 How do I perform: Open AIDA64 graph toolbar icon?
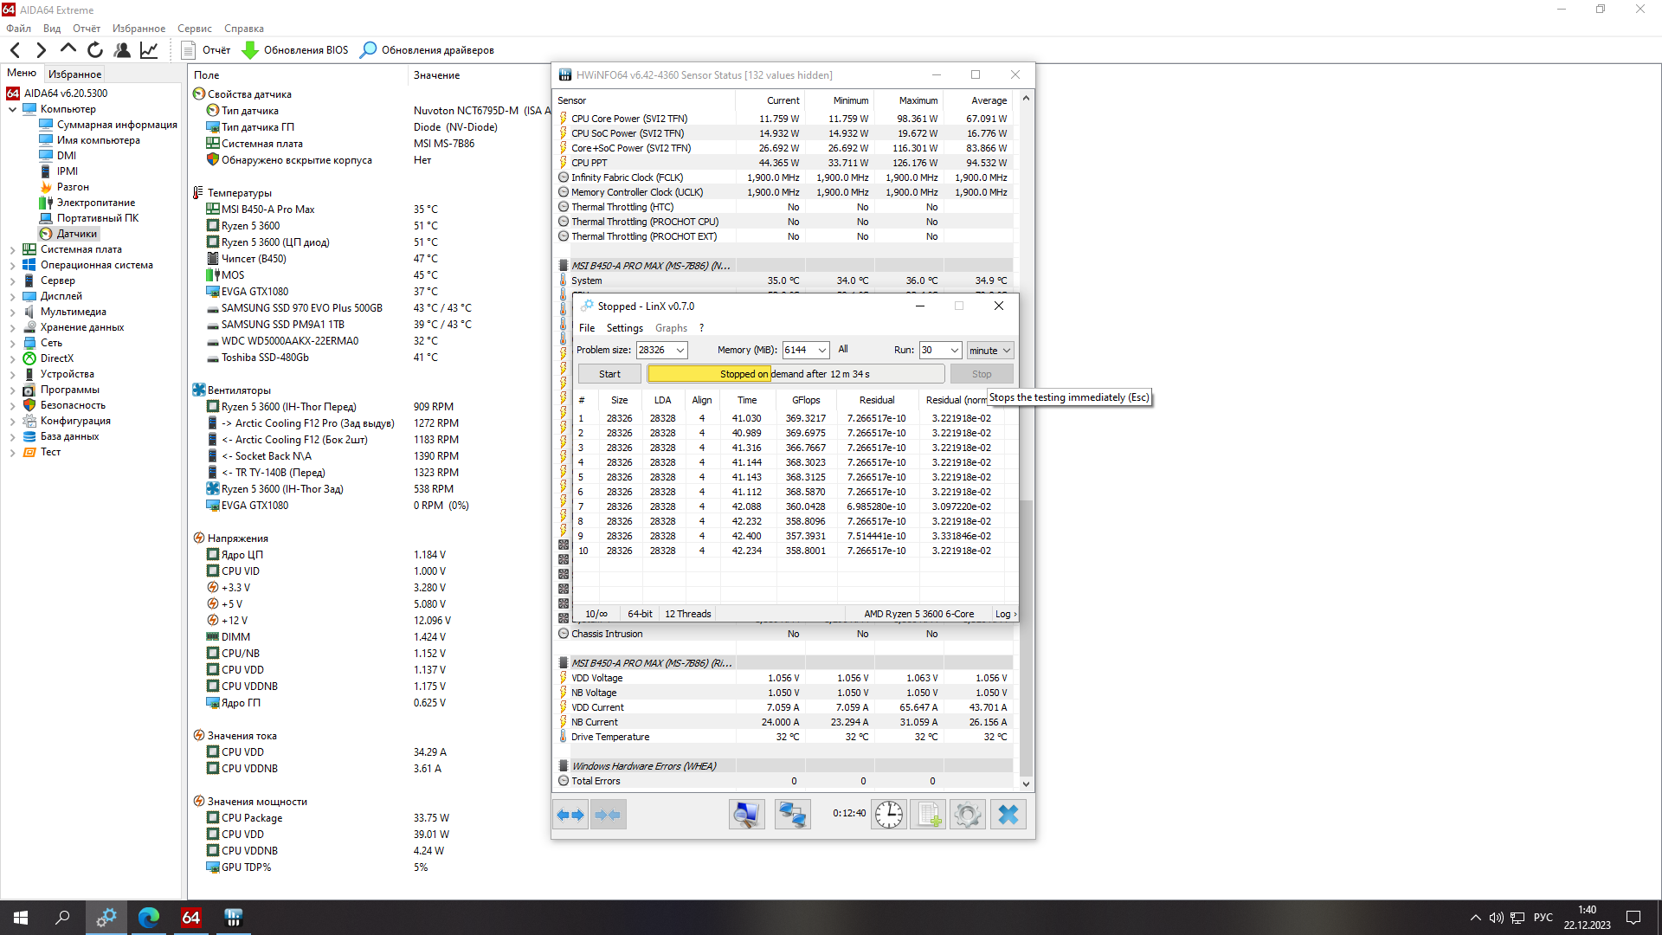tap(149, 50)
